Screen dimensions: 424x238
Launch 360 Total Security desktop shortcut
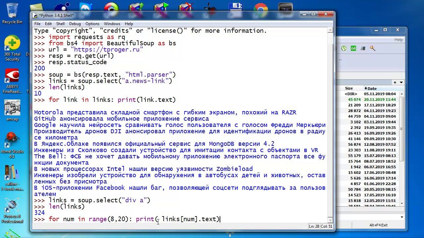pyautogui.click(x=12, y=48)
